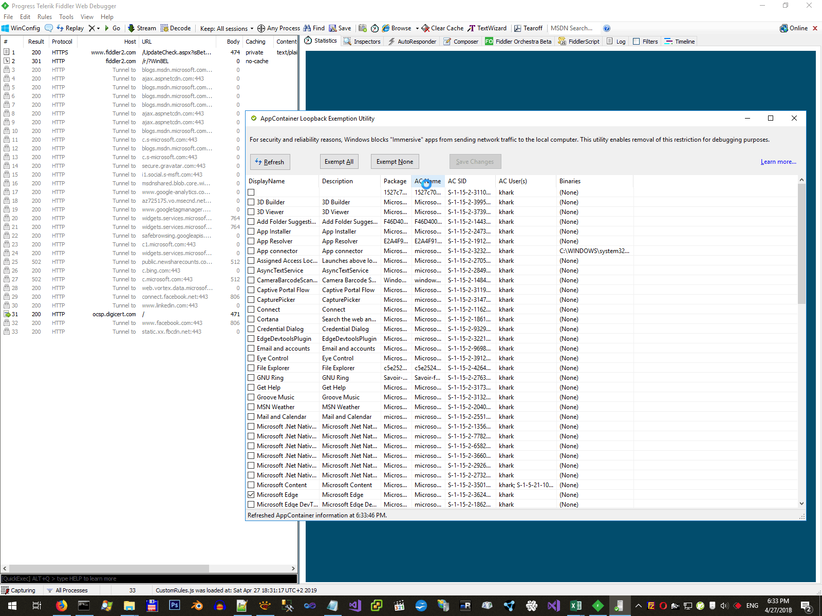Click the Online status indicator
The image size is (822, 616).
click(794, 28)
